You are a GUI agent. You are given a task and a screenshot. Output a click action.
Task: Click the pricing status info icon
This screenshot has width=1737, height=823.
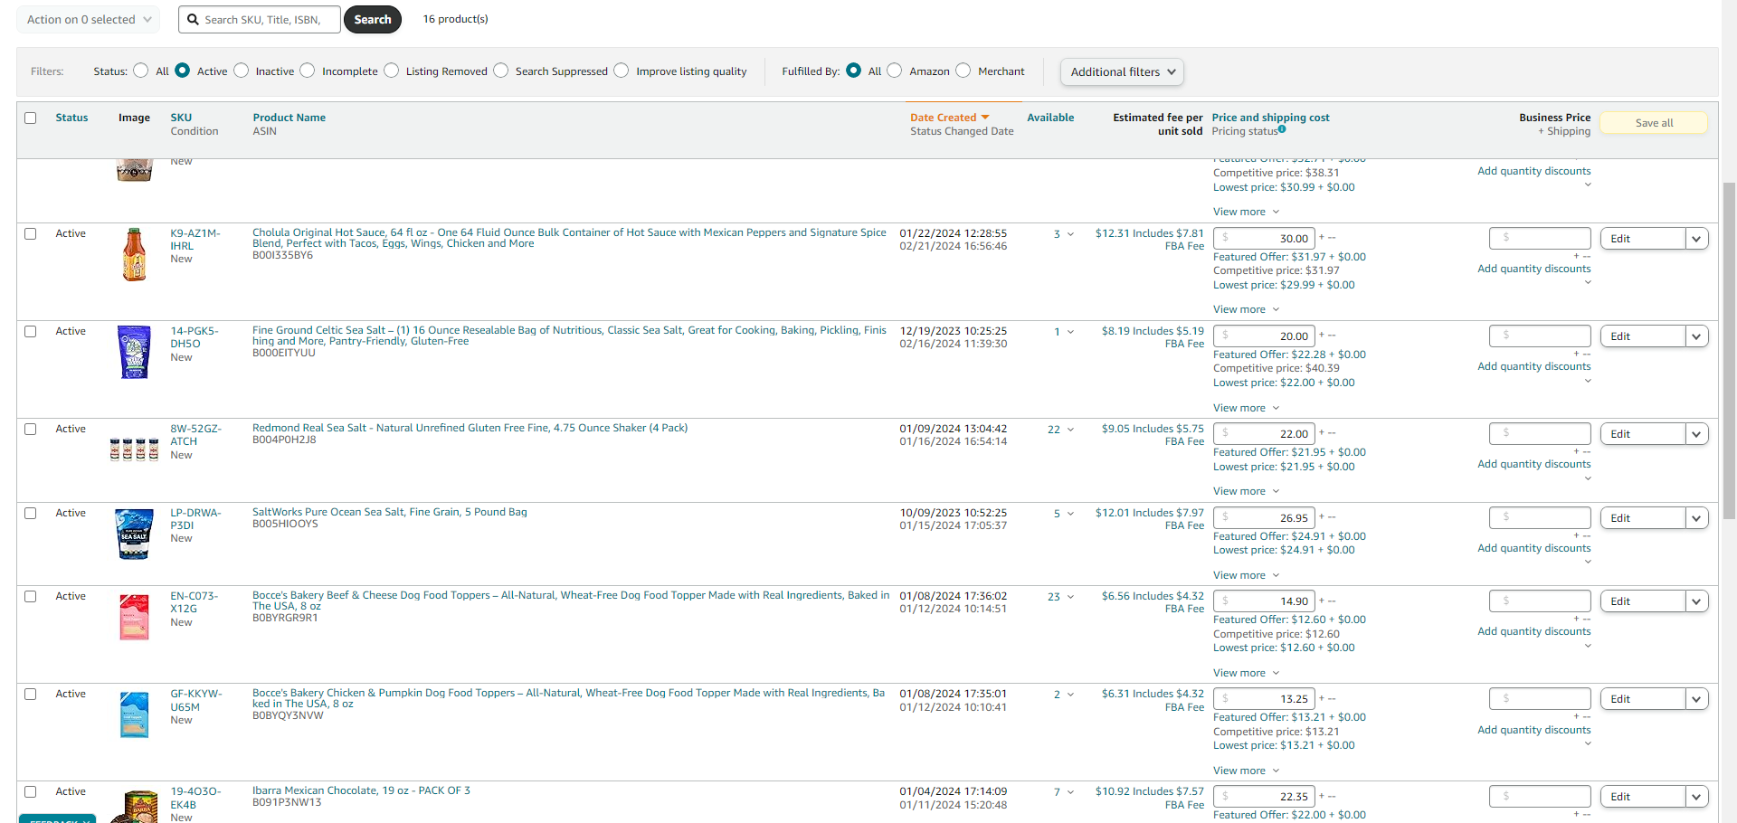pos(1282,129)
